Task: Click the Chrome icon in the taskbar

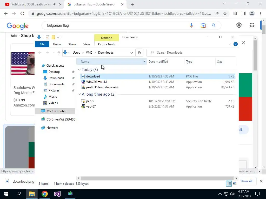Action: coord(45,194)
